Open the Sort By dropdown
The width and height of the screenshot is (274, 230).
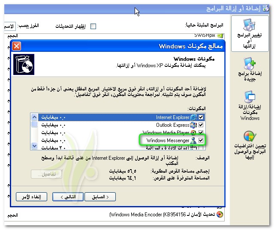click(x=10, y=27)
